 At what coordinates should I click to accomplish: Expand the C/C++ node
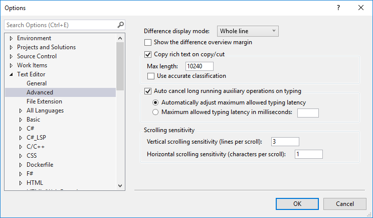(21, 147)
